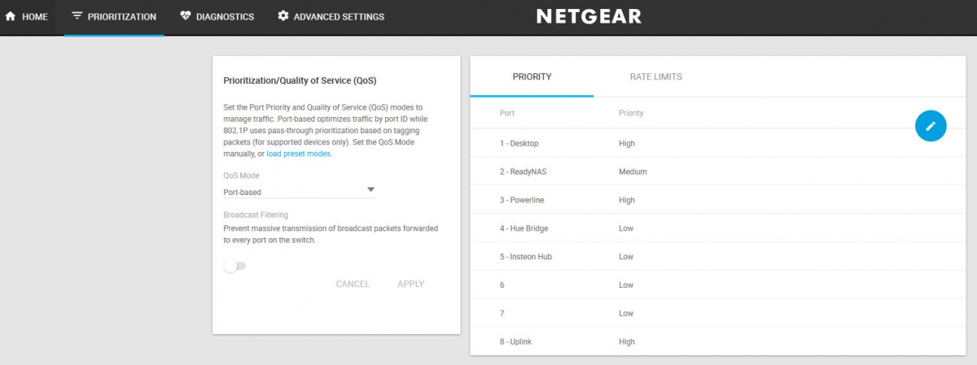Click the Prioritization filter-lines icon
This screenshot has height=365, width=977.
pyautogui.click(x=77, y=16)
